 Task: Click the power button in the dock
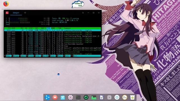[x=117, y=97]
